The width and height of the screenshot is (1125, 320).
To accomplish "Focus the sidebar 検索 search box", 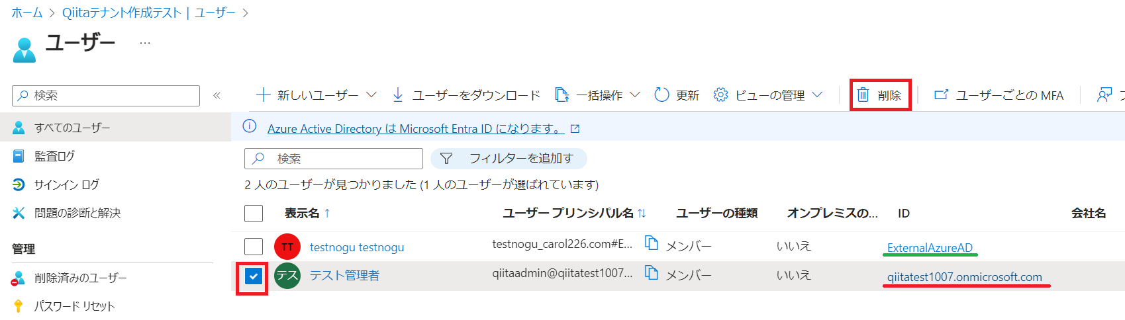I will (x=106, y=95).
